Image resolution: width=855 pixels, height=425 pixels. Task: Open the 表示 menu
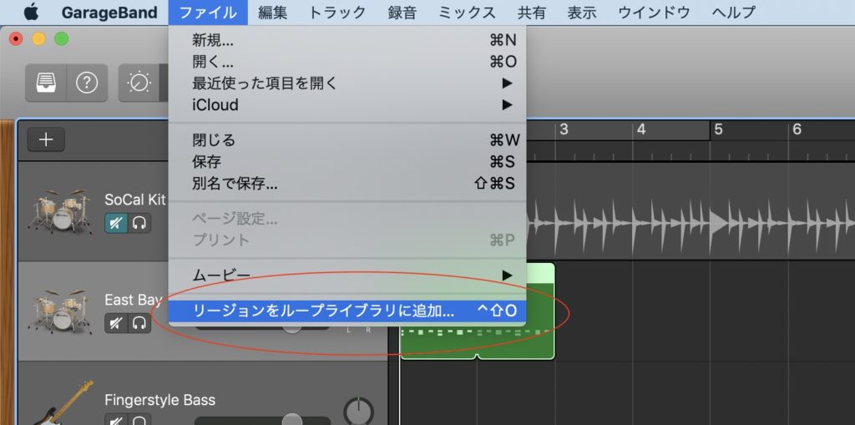pyautogui.click(x=582, y=12)
